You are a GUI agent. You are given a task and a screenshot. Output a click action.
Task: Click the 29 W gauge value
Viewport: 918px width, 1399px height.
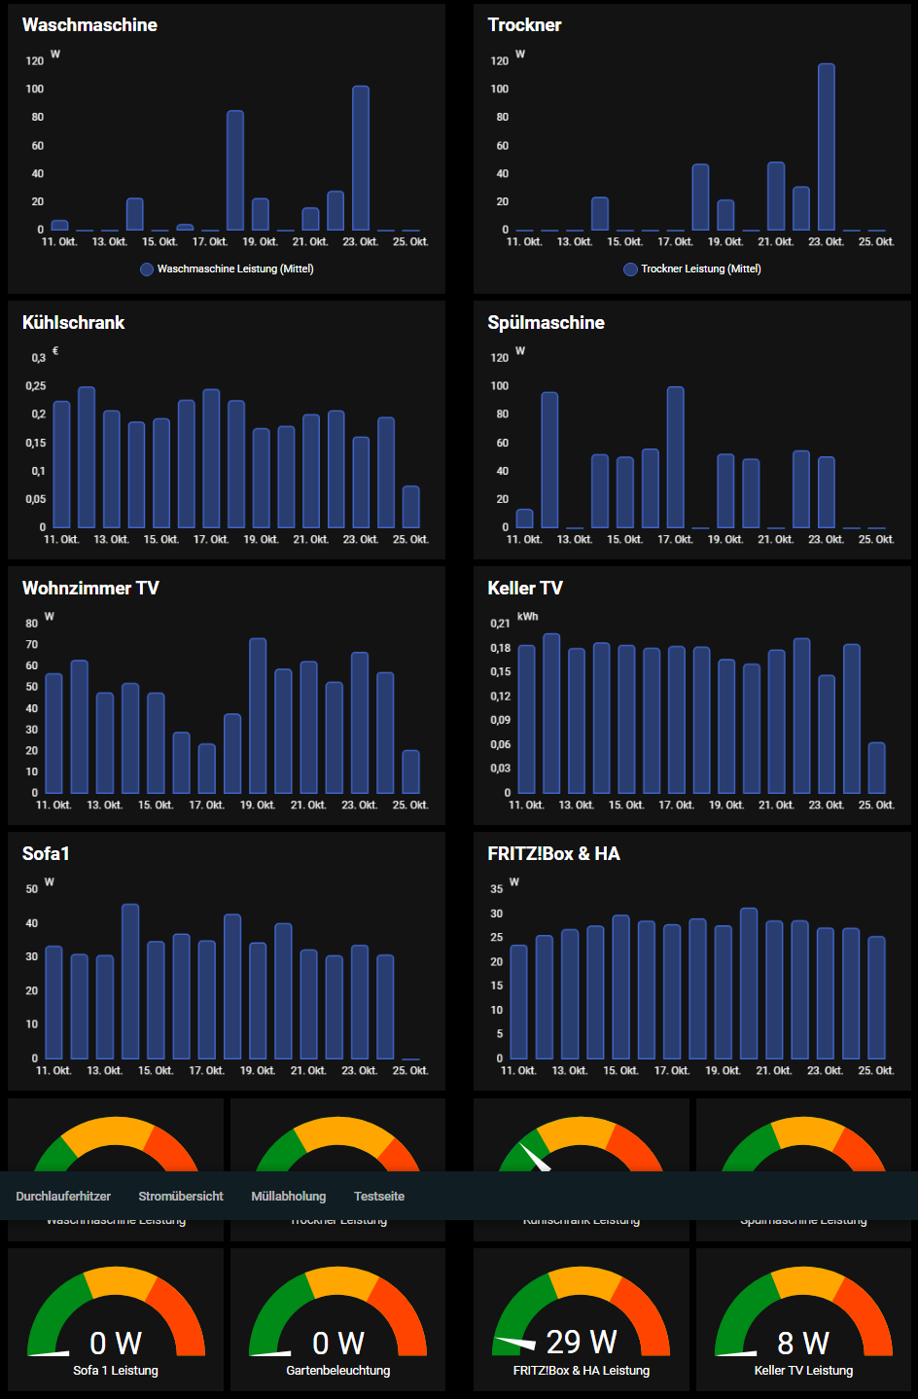[x=582, y=1343]
